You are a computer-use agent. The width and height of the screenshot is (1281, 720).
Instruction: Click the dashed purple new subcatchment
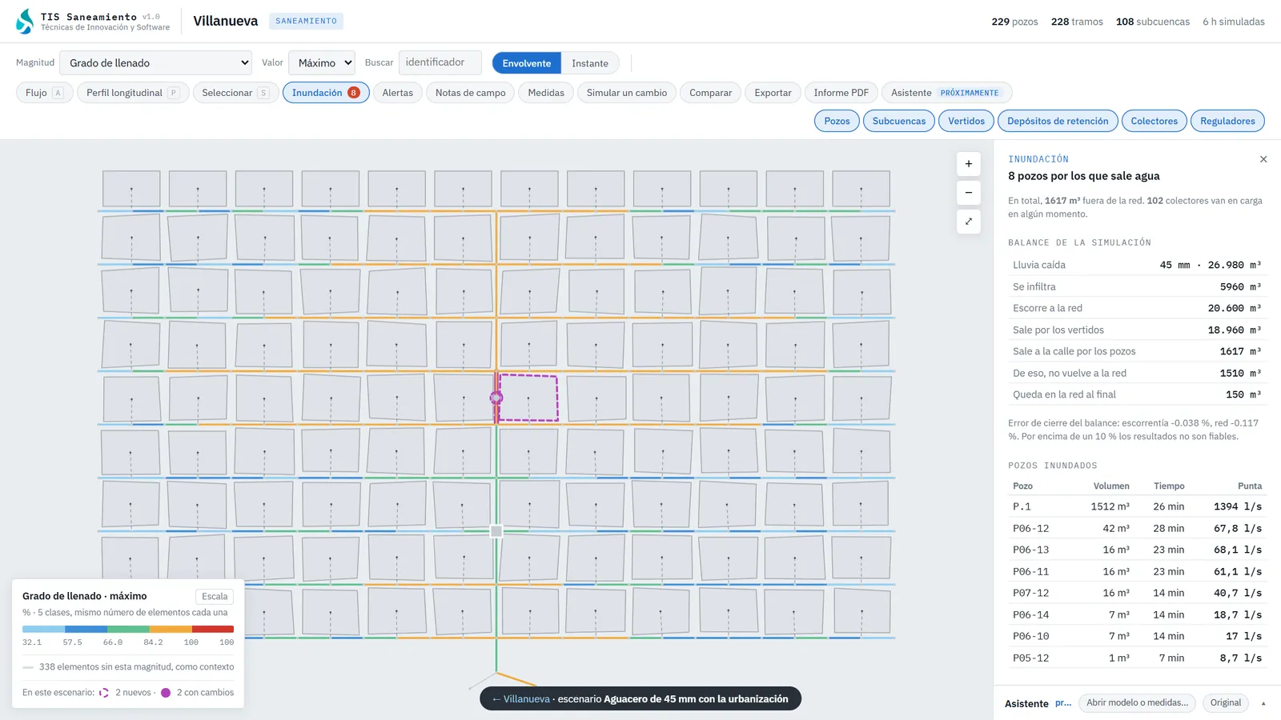[x=528, y=398]
